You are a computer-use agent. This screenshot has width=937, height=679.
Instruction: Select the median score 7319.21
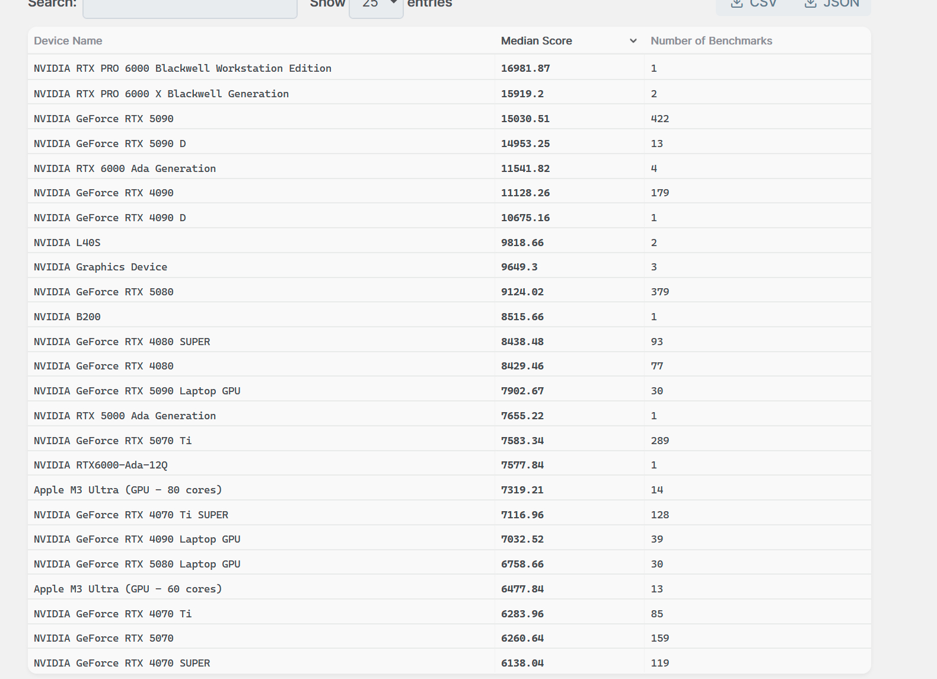click(522, 490)
